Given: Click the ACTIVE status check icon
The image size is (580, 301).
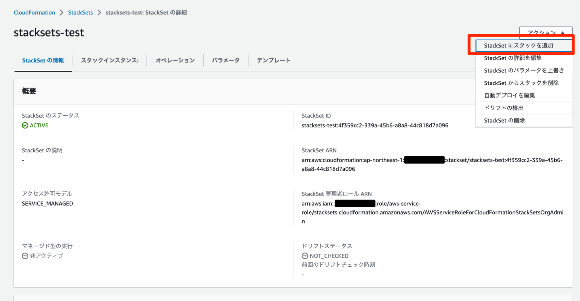Looking at the screenshot, I should pyautogui.click(x=25, y=125).
